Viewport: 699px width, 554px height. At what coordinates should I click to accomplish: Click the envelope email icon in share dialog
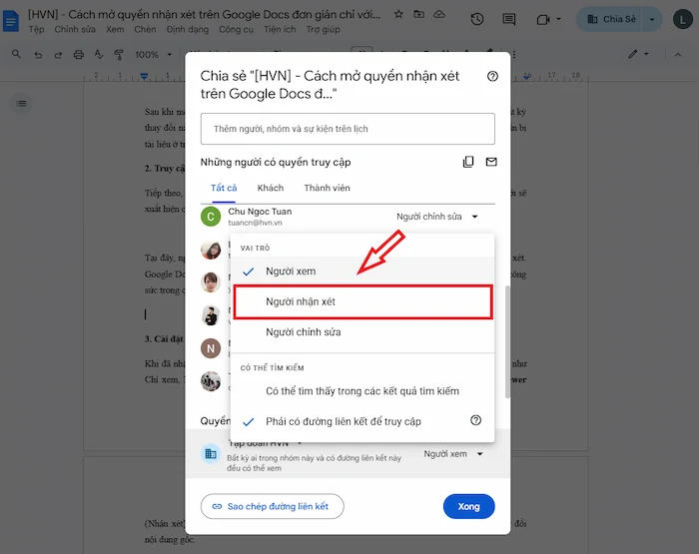[491, 162]
